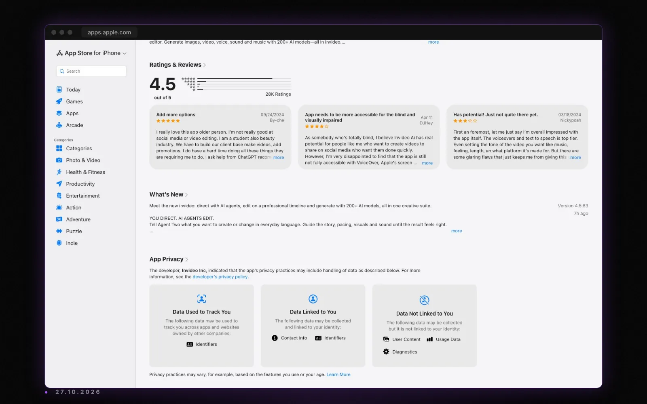Click the 'Contact Info' privacy item
Viewport: 647px width, 404px height.
click(x=290, y=338)
